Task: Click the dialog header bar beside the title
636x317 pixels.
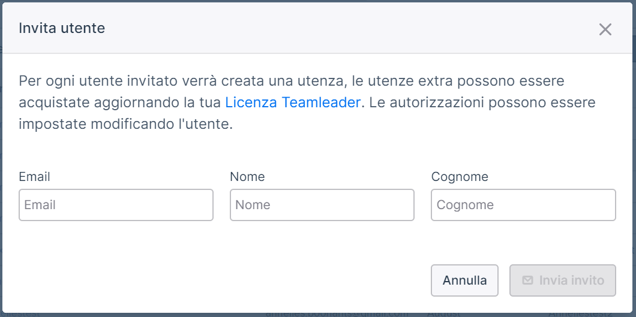Action: click(x=345, y=28)
